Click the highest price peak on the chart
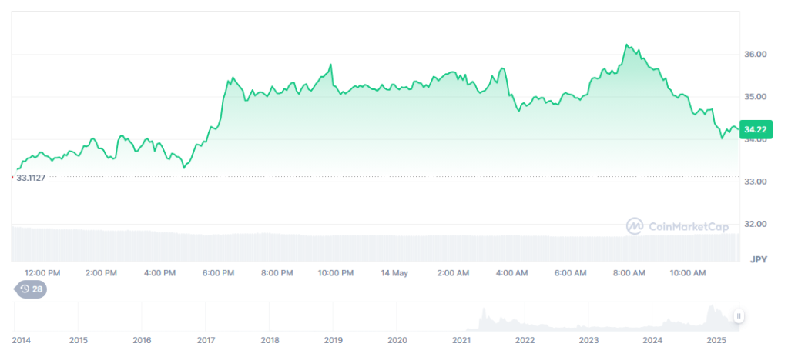Viewport: 788px width, 357px height. tap(627, 45)
